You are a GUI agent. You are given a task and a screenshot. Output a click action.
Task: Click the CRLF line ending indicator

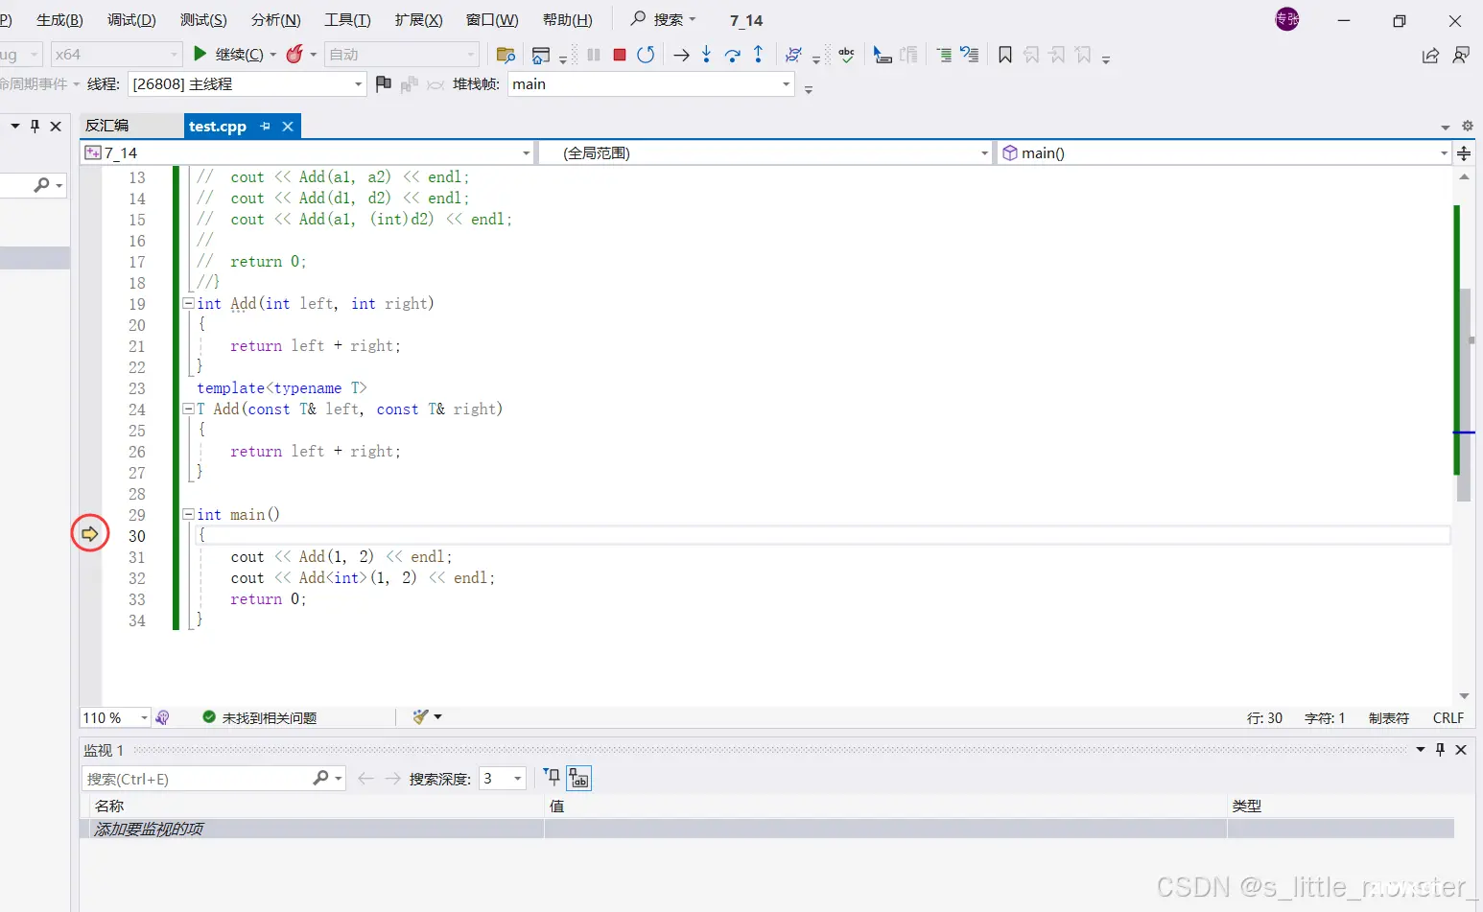pos(1448,717)
